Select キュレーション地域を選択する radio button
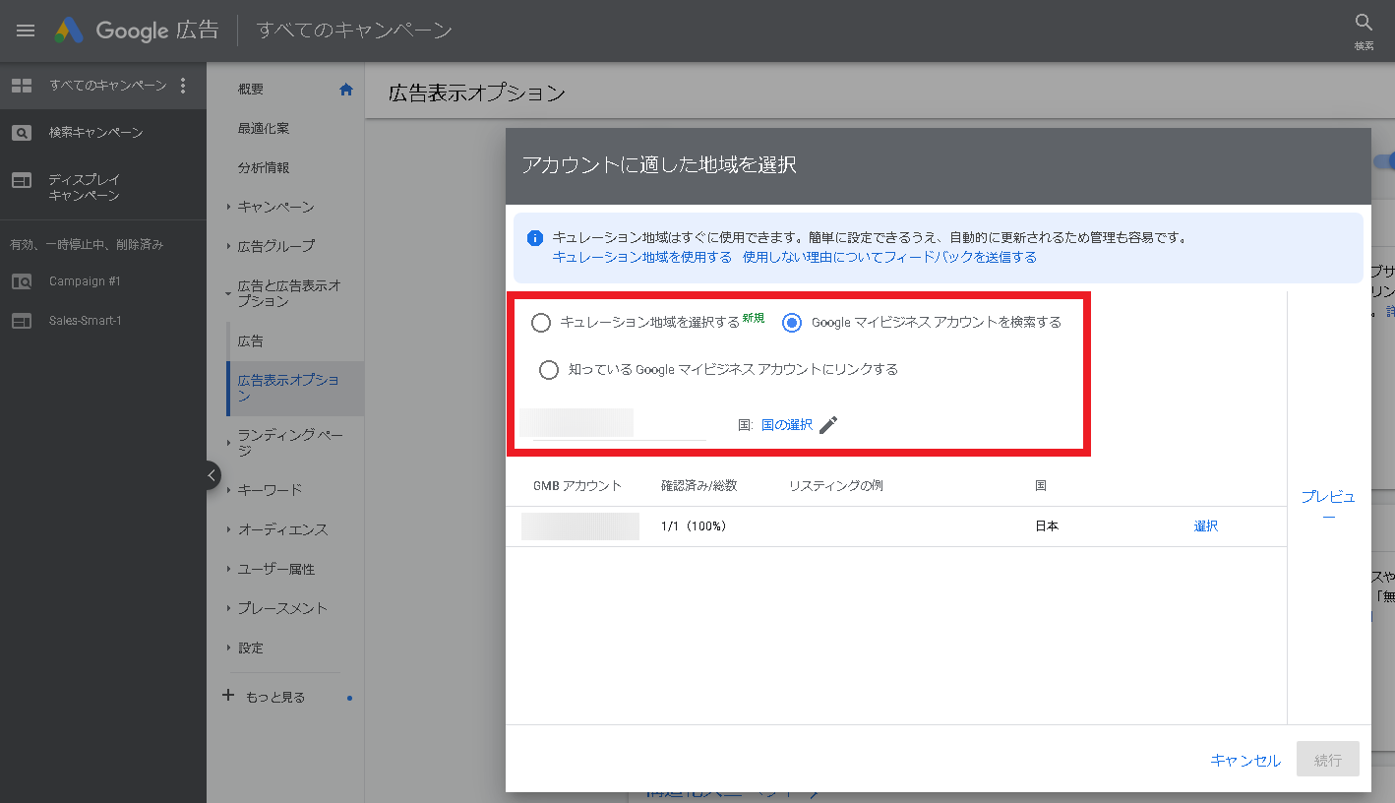The image size is (1395, 803). pos(540,322)
